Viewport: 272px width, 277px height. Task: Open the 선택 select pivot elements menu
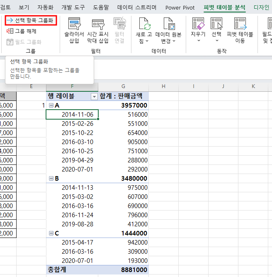point(216,30)
